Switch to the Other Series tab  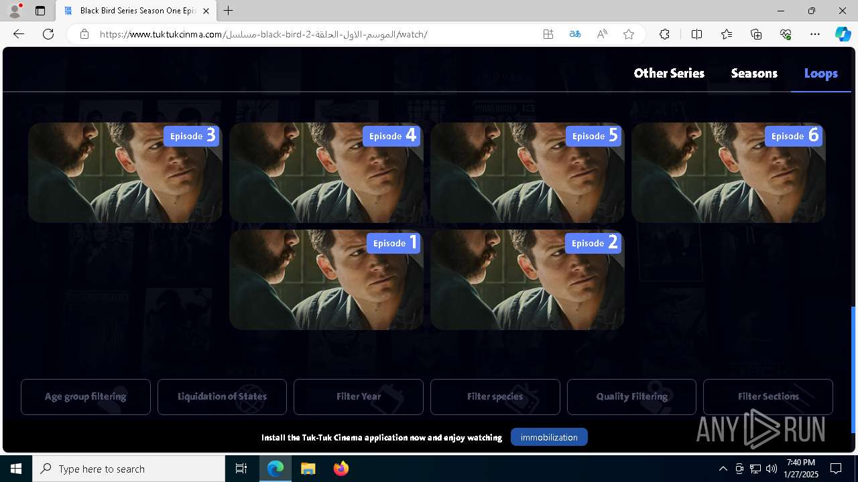pyautogui.click(x=669, y=73)
